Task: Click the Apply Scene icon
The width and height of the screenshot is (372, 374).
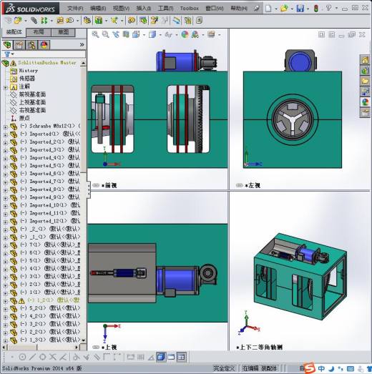Action: pyautogui.click(x=195, y=34)
